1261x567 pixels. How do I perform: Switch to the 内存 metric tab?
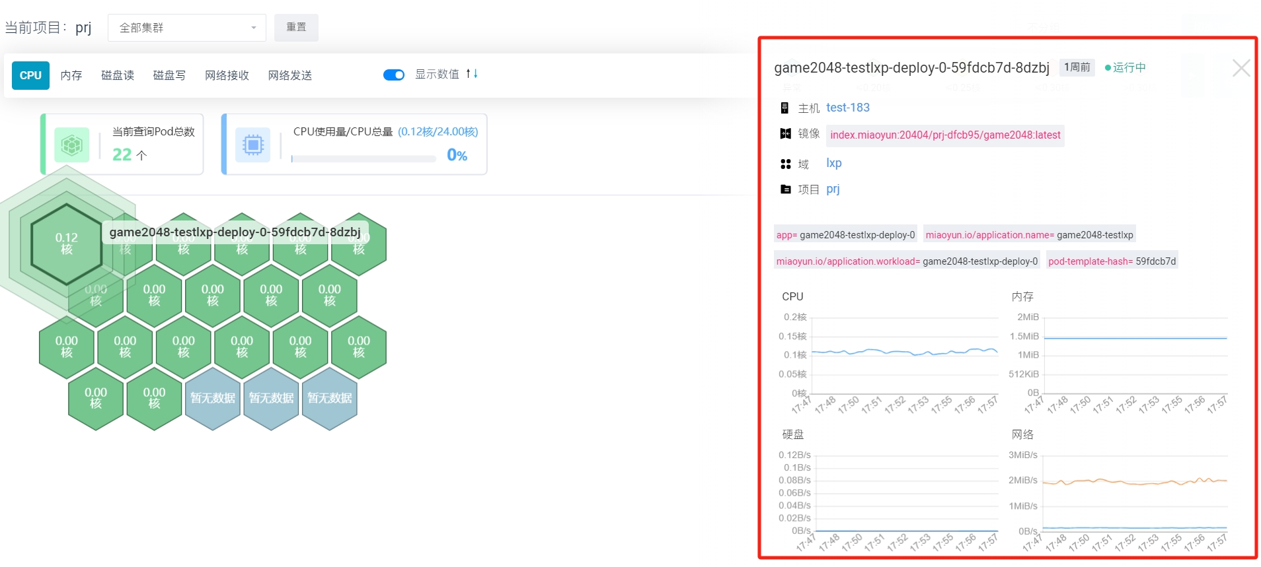point(71,75)
